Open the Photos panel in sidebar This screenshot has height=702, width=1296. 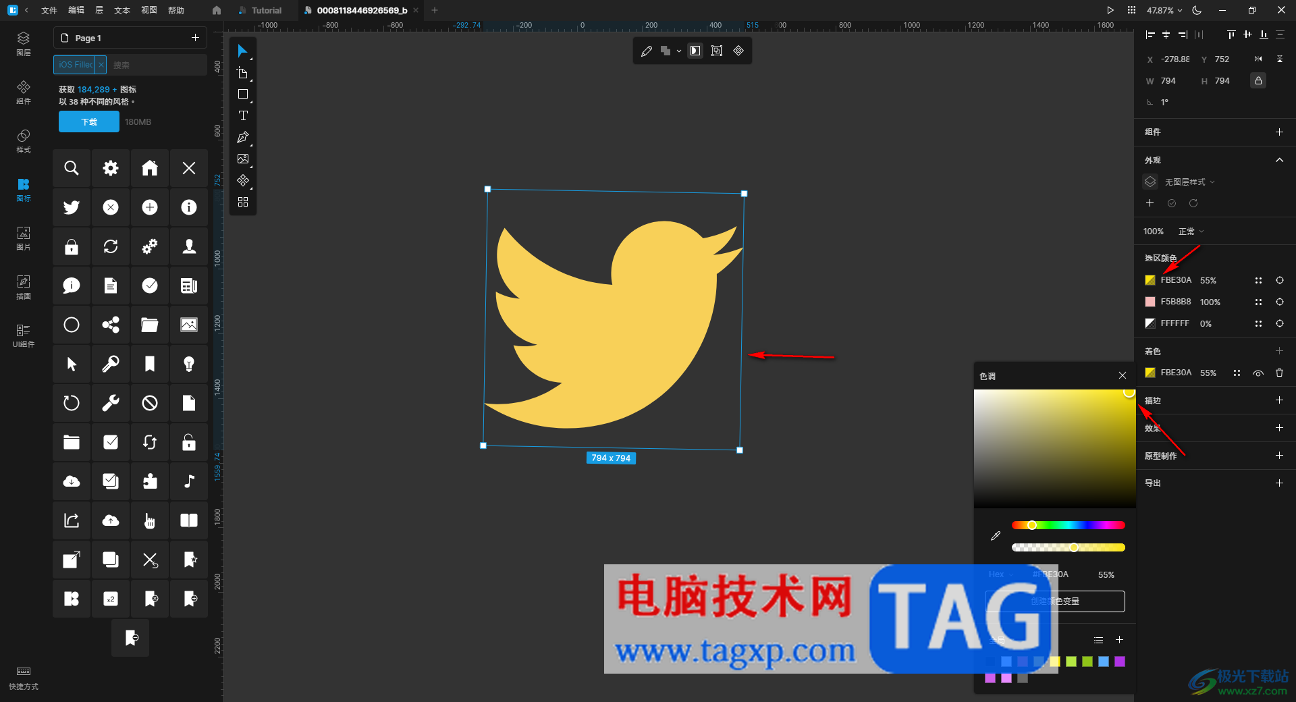24,238
